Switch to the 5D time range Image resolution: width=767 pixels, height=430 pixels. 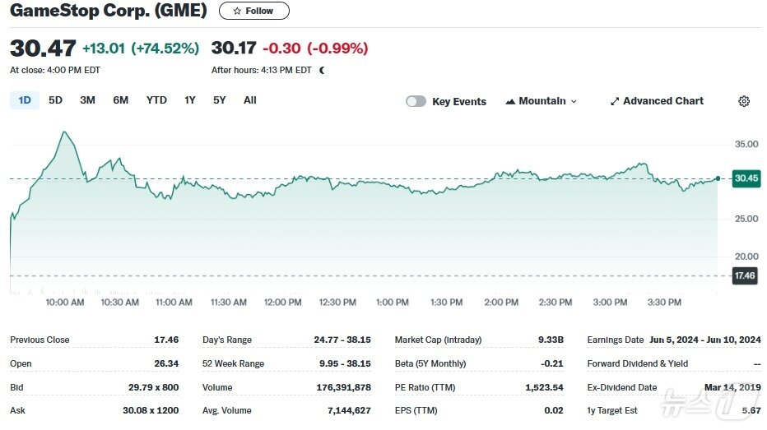pos(55,100)
